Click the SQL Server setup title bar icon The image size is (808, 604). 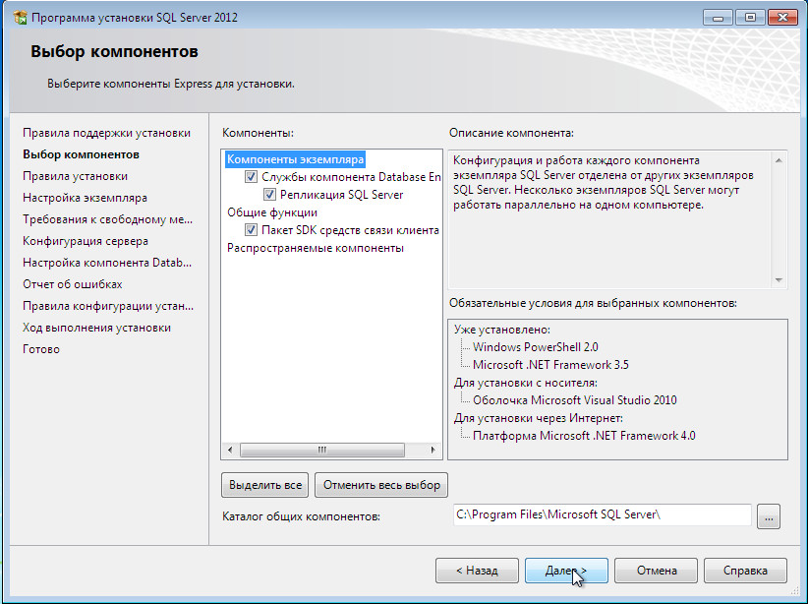(x=20, y=18)
